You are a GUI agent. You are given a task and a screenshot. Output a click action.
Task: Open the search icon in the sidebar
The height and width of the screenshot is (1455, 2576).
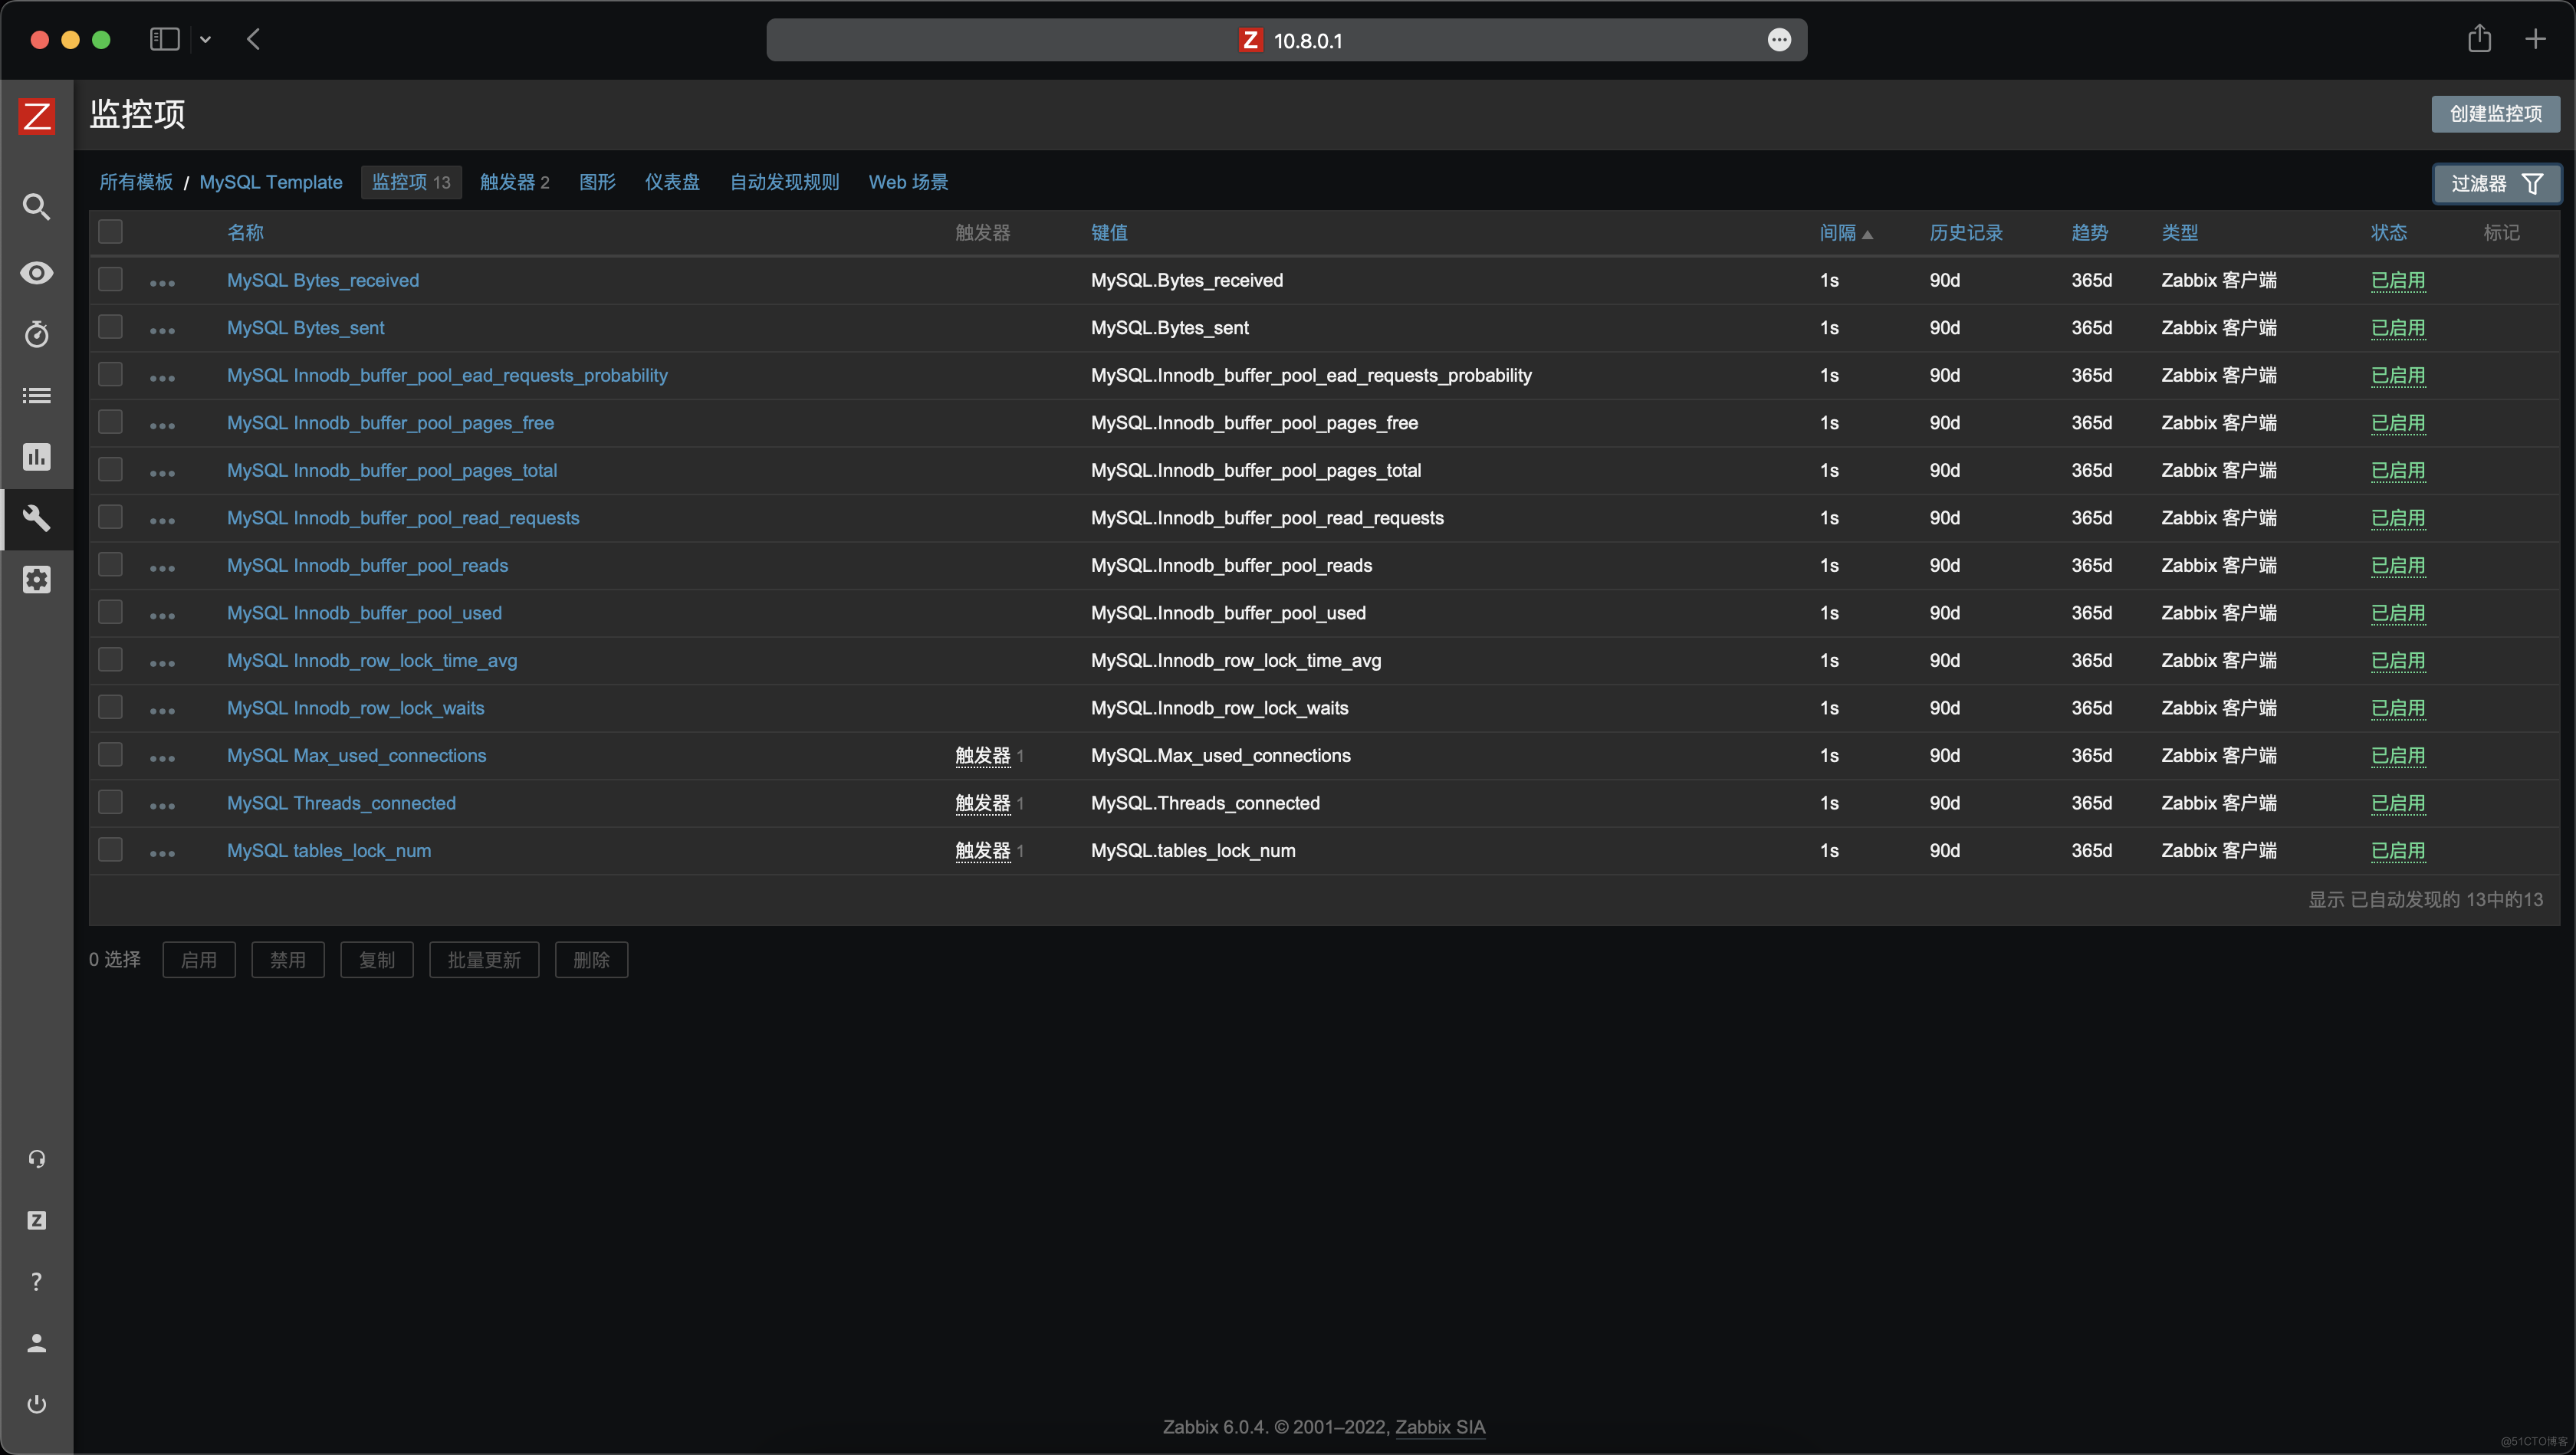pos(37,207)
